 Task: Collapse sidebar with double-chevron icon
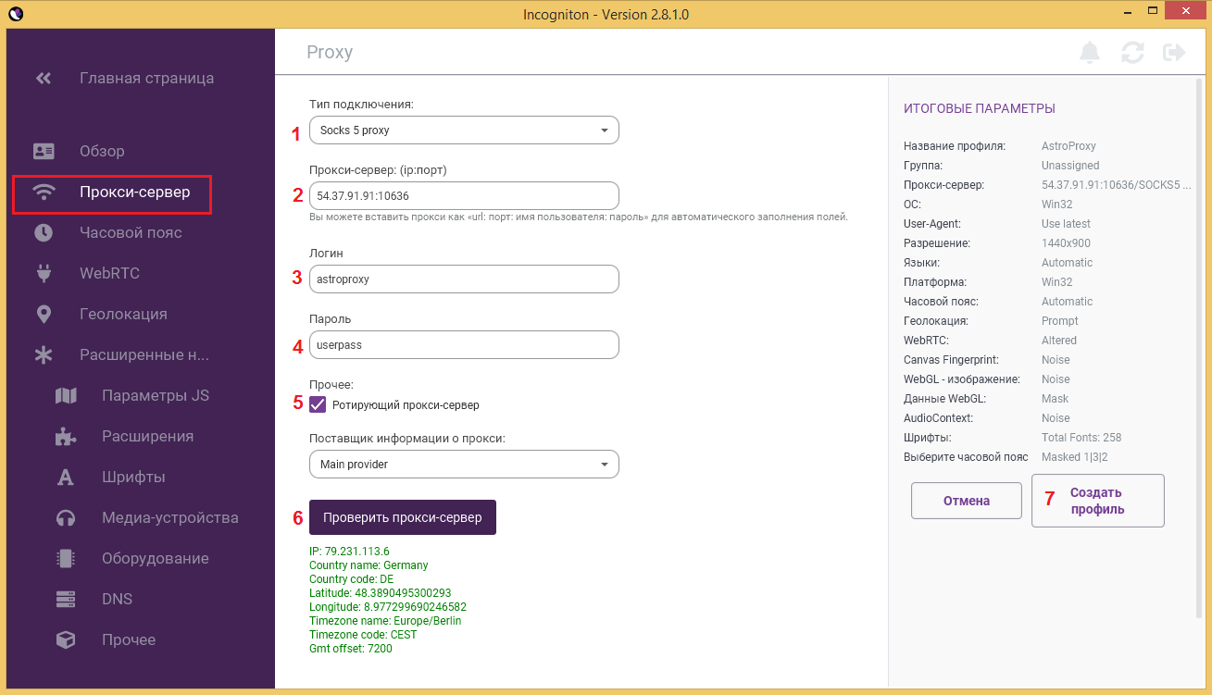coord(44,79)
